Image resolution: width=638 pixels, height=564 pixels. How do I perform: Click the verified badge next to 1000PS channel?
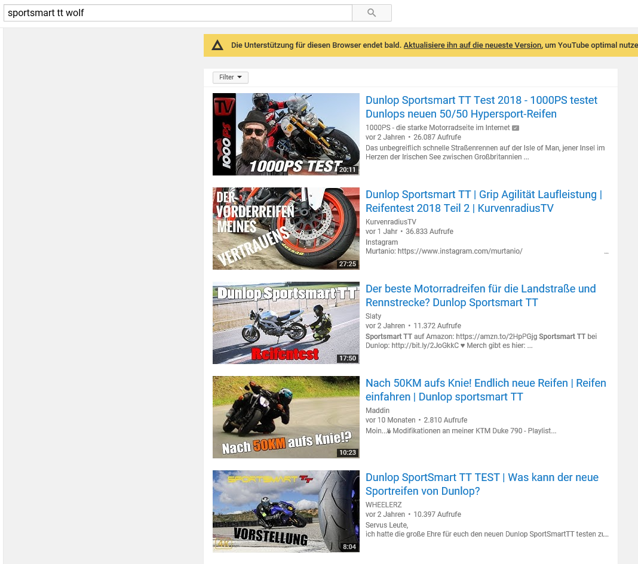click(x=516, y=128)
